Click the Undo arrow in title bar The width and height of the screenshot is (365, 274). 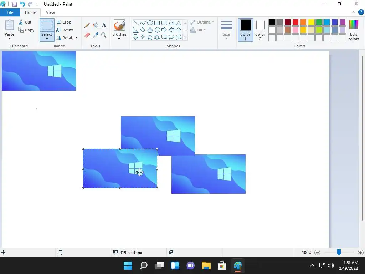(22, 4)
